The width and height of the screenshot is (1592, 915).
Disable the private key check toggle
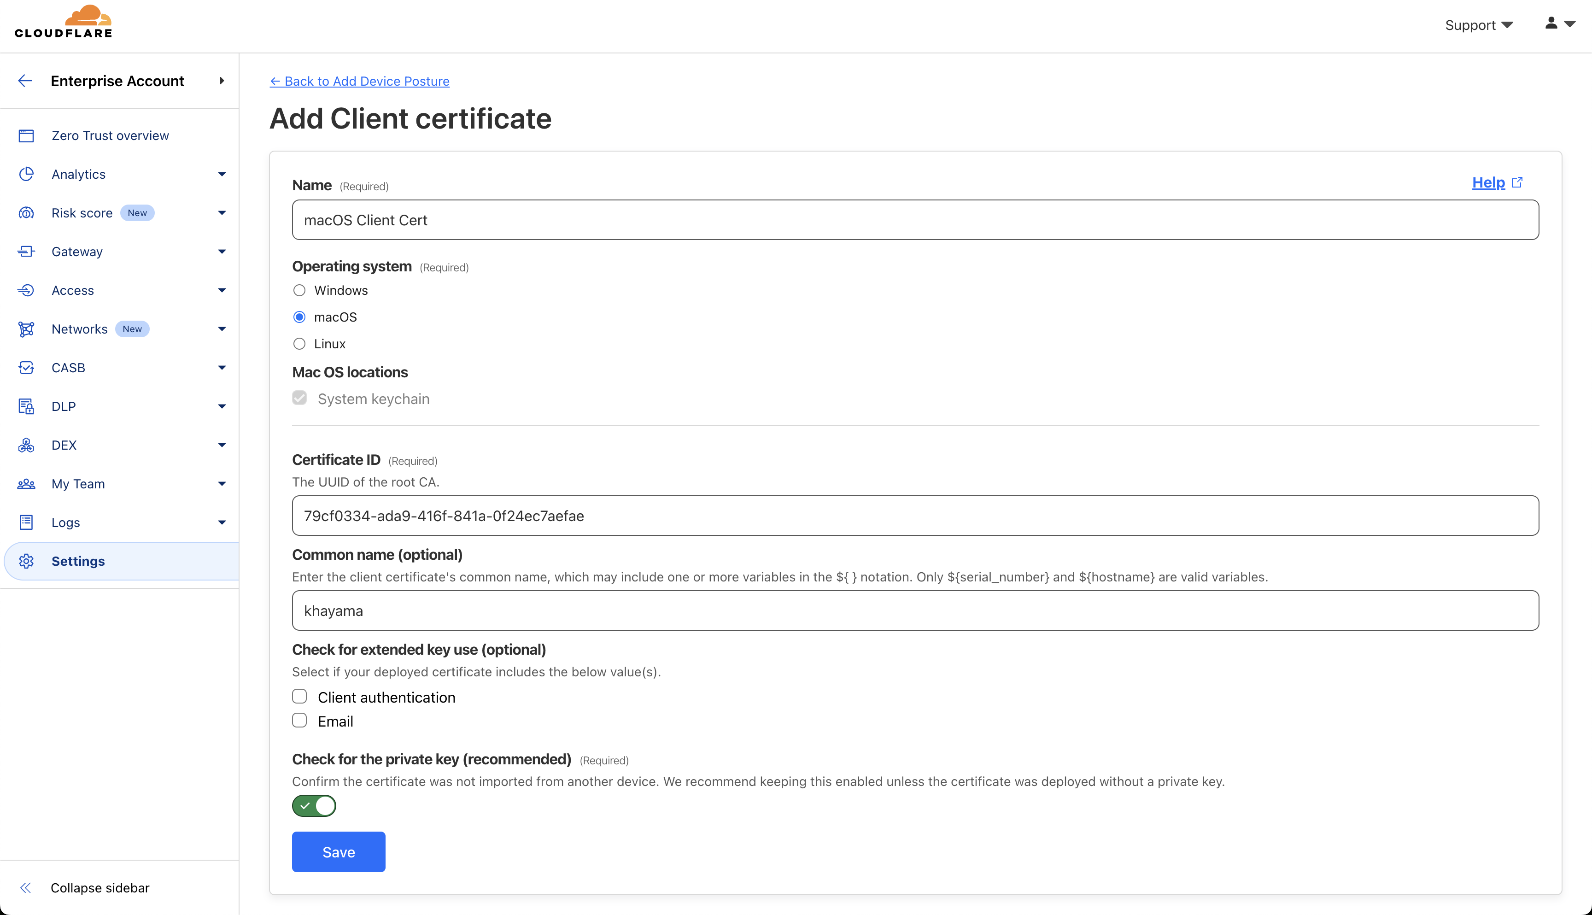(314, 806)
